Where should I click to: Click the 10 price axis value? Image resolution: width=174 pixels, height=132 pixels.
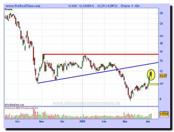[161, 83]
